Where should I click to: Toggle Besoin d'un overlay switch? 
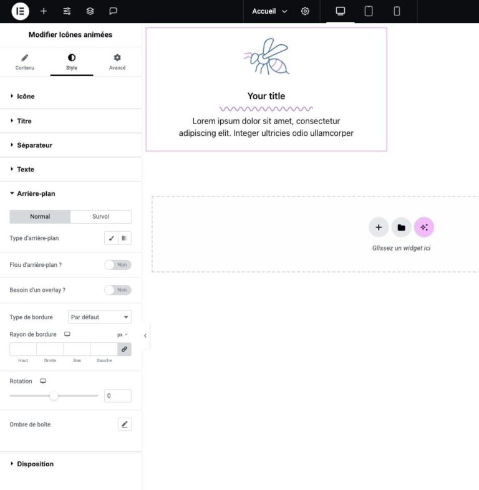click(117, 290)
